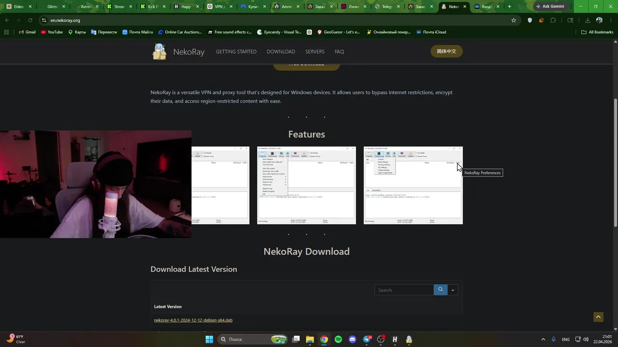Open the GeoGuessr bookmark
618x347 pixels.
[338, 32]
